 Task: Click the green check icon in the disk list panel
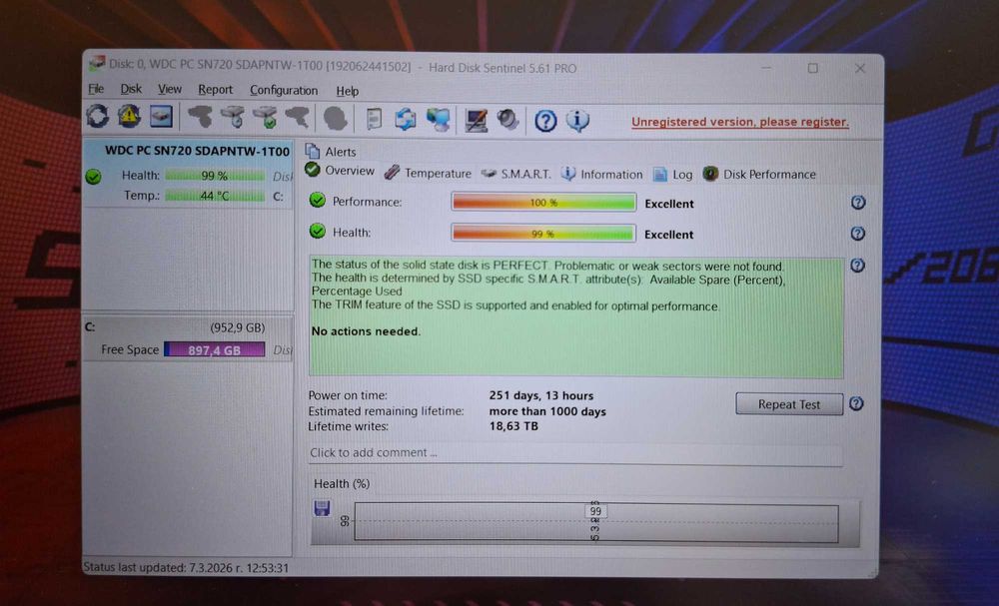(x=94, y=177)
